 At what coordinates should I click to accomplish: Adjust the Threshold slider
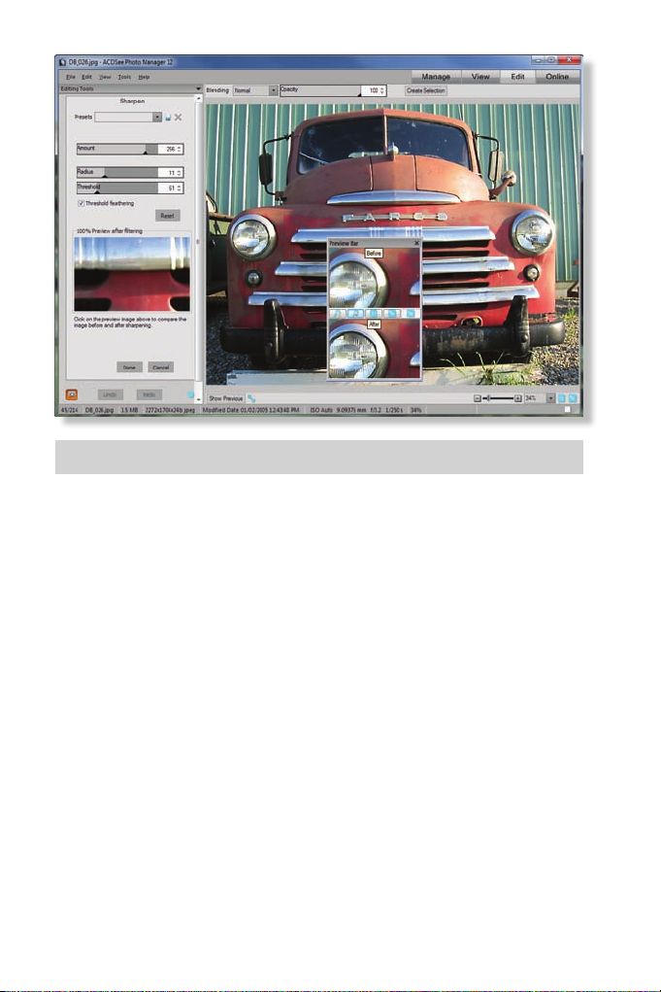tap(117, 188)
